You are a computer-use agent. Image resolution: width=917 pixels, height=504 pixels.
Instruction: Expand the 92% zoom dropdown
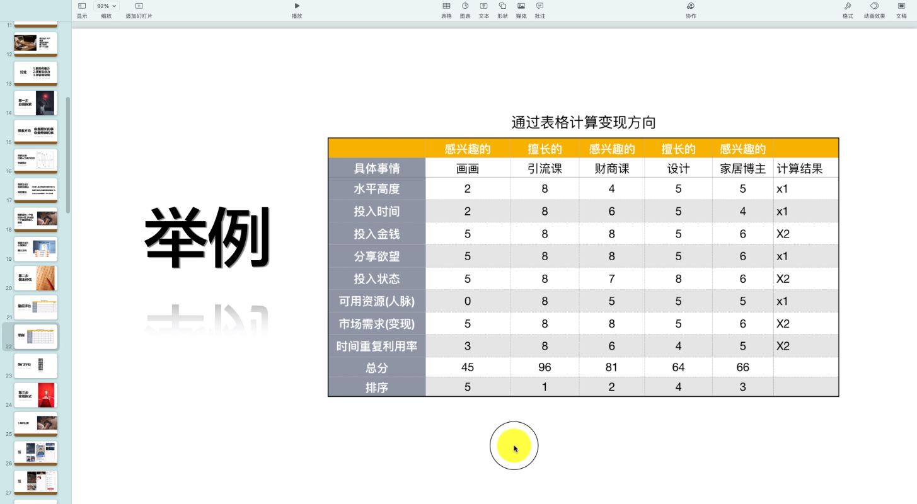coord(106,6)
